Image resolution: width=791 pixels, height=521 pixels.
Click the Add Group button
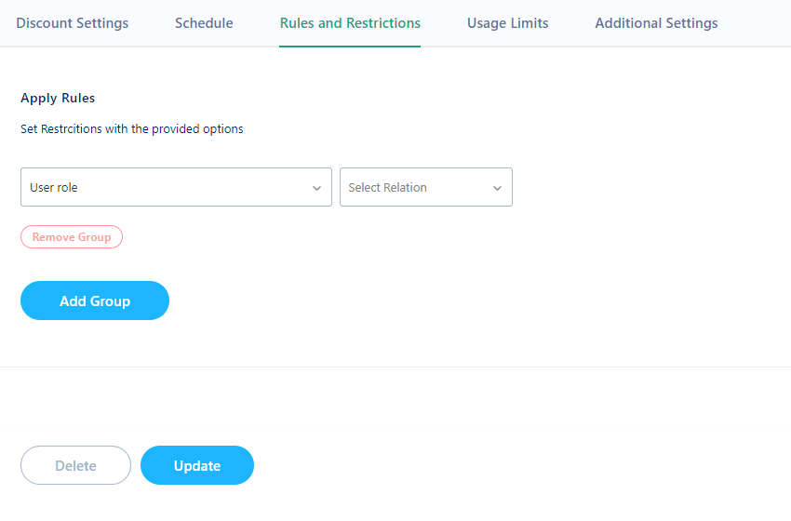click(x=95, y=301)
